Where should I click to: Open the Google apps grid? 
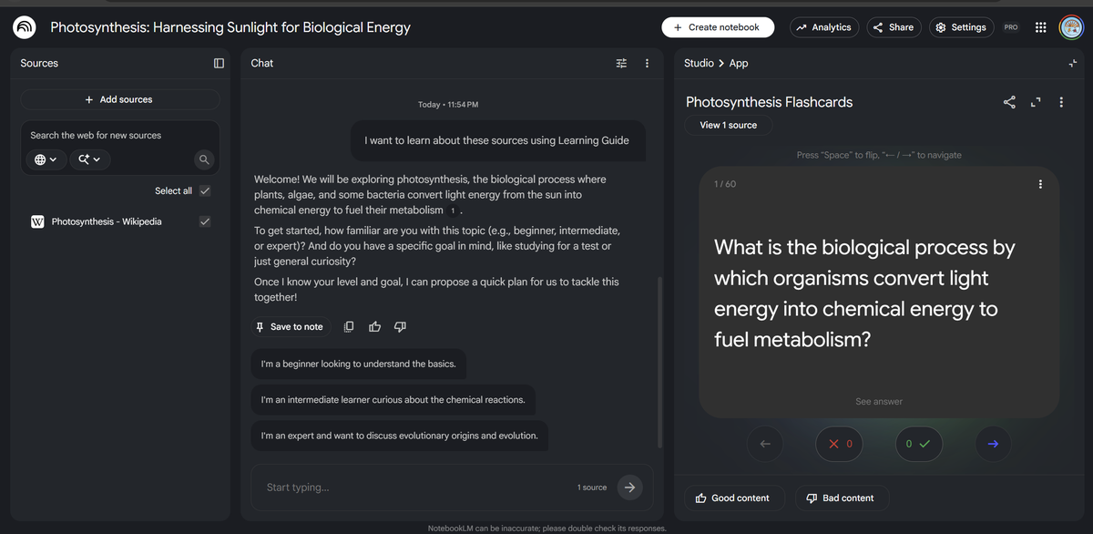coord(1040,27)
